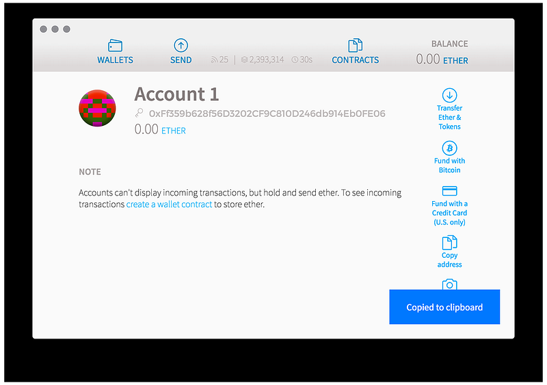Select Fund with a Credit Card label
The width and height of the screenshot is (547, 385).
coord(449,213)
